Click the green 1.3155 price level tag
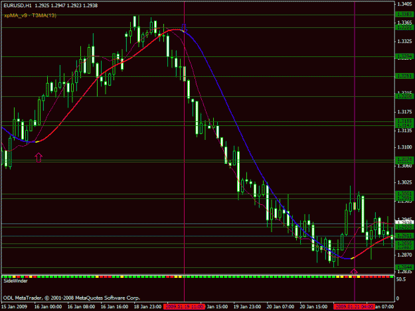Viewport: 415px width, 311px height. pyautogui.click(x=404, y=121)
